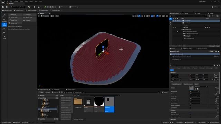Toggle rotation snapping in viewport toolbar
The image size is (221, 124).
click(x=152, y=16)
